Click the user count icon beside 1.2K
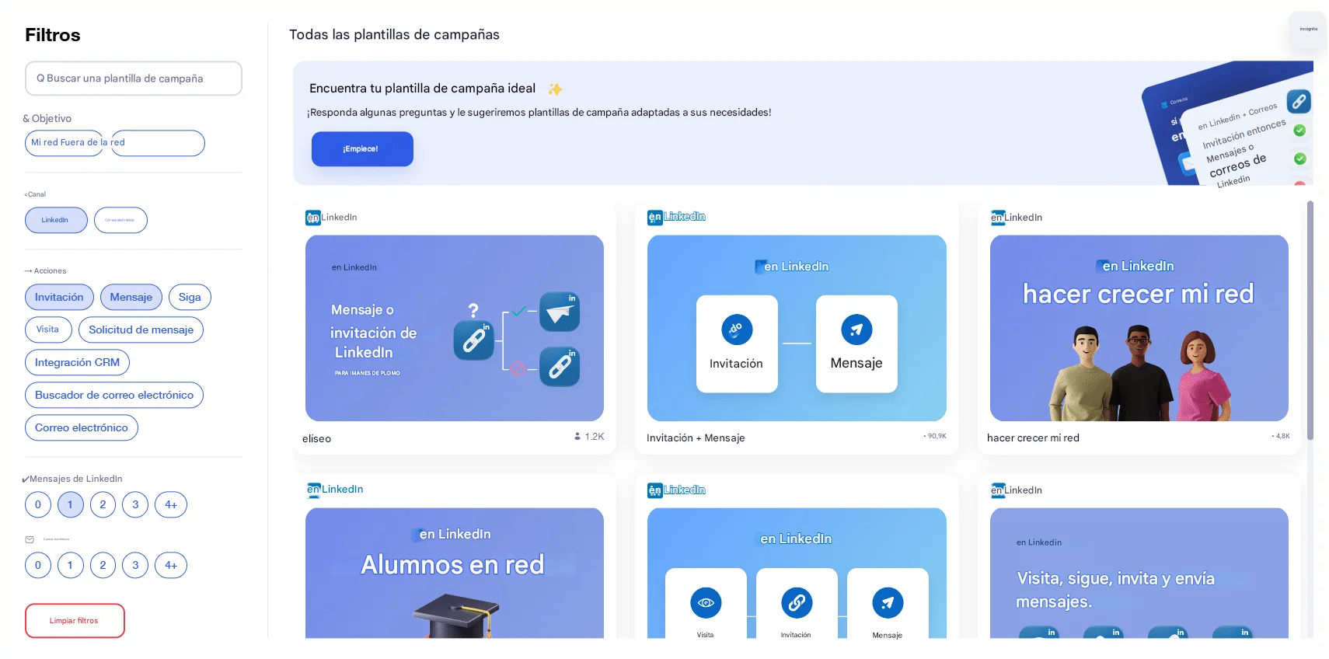 click(577, 437)
